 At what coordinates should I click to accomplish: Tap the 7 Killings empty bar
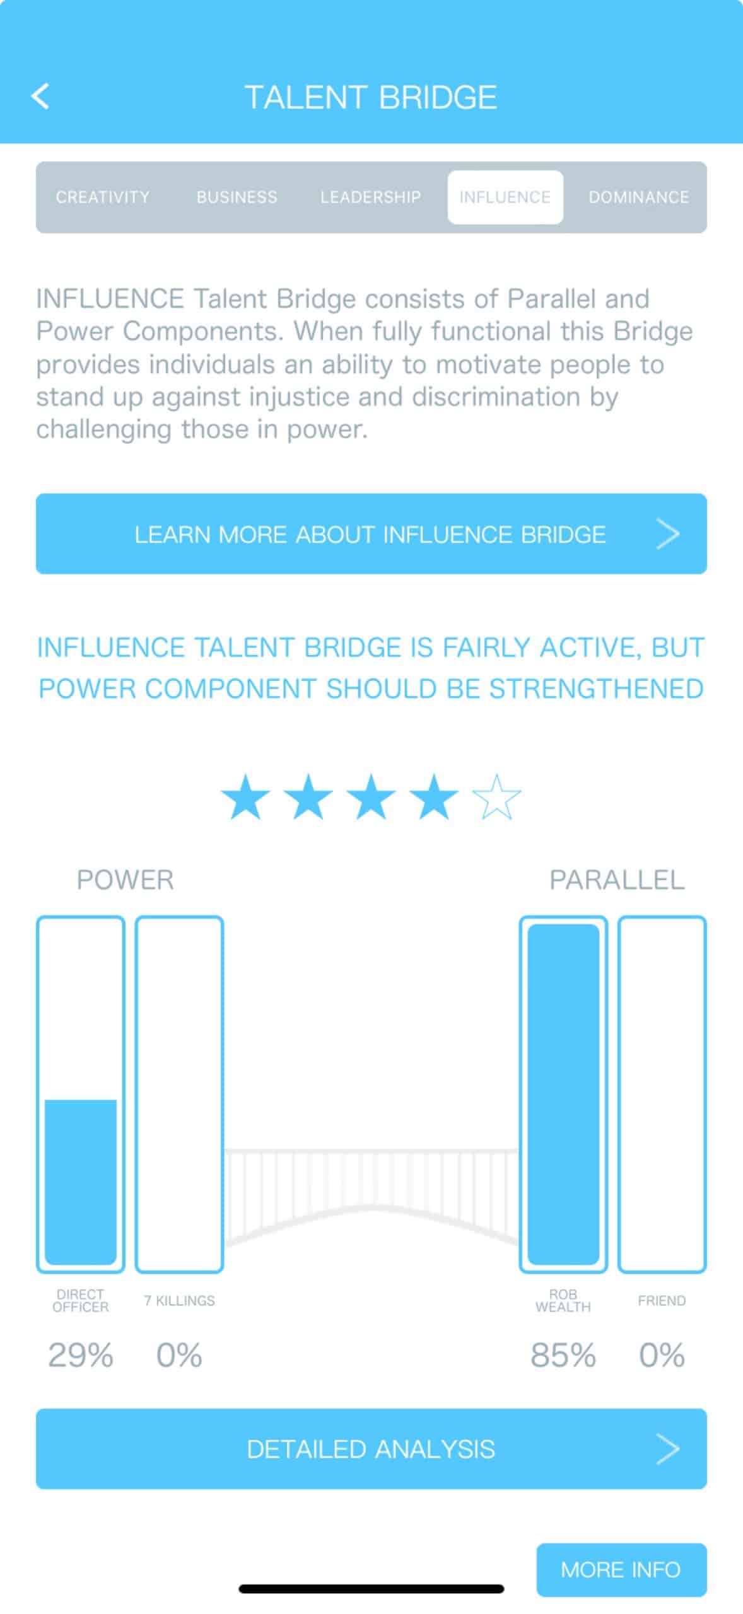(179, 1094)
